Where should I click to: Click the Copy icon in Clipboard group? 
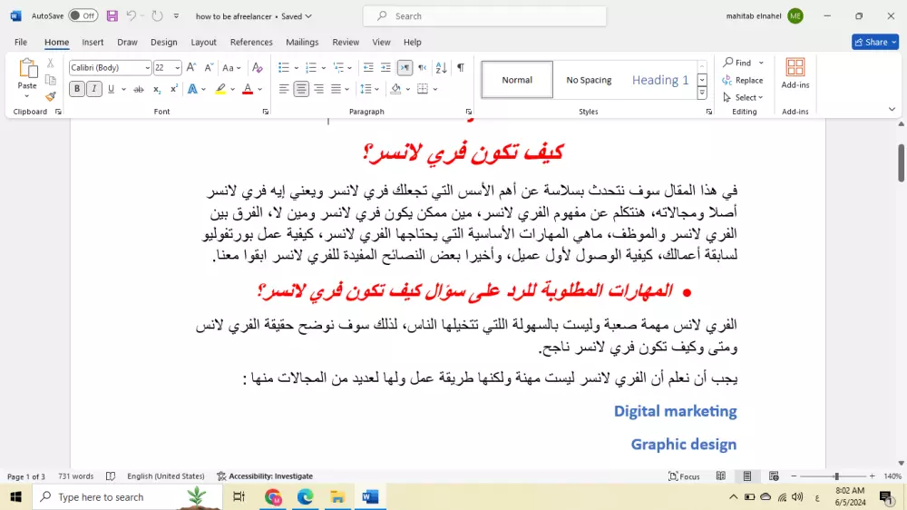coord(50,80)
